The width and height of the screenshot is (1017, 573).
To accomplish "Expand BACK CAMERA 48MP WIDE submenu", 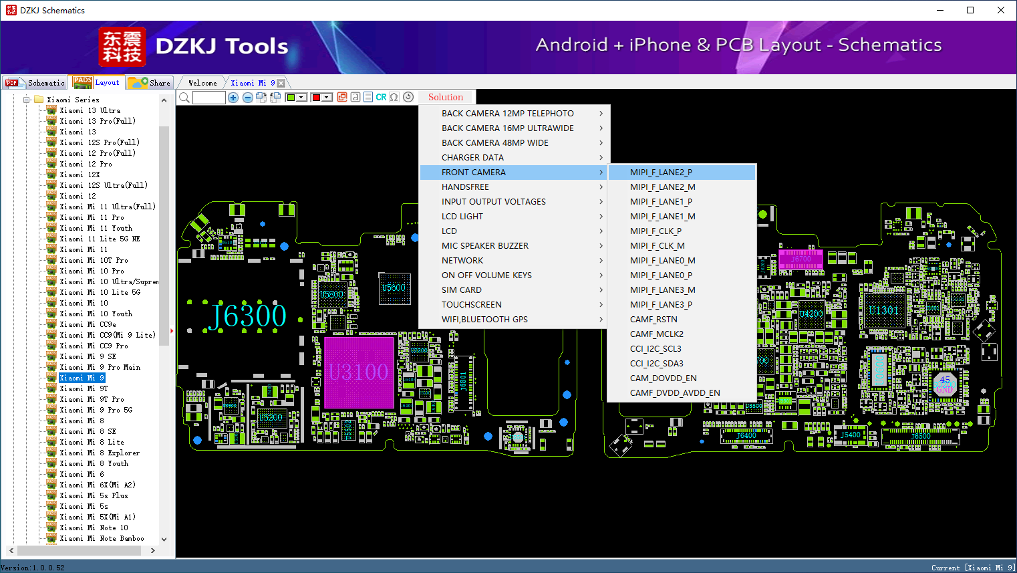I will 513,143.
